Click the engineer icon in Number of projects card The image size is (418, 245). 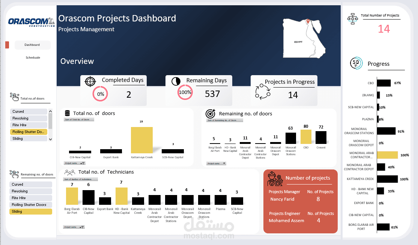(275, 179)
